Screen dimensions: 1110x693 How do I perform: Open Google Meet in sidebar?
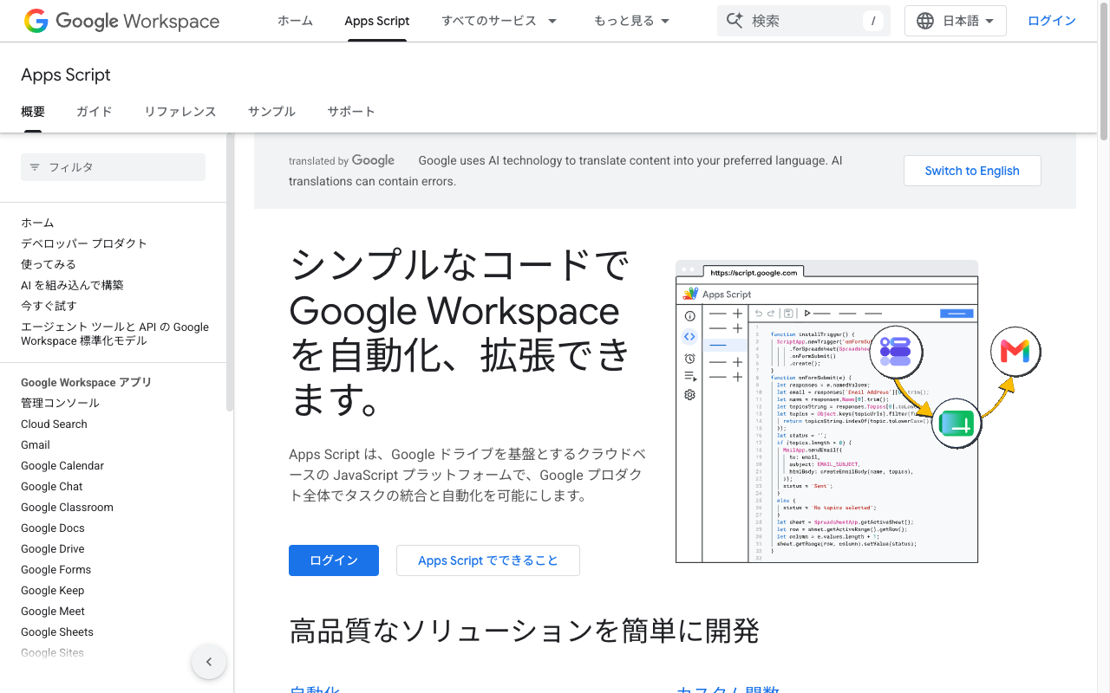[x=53, y=611]
